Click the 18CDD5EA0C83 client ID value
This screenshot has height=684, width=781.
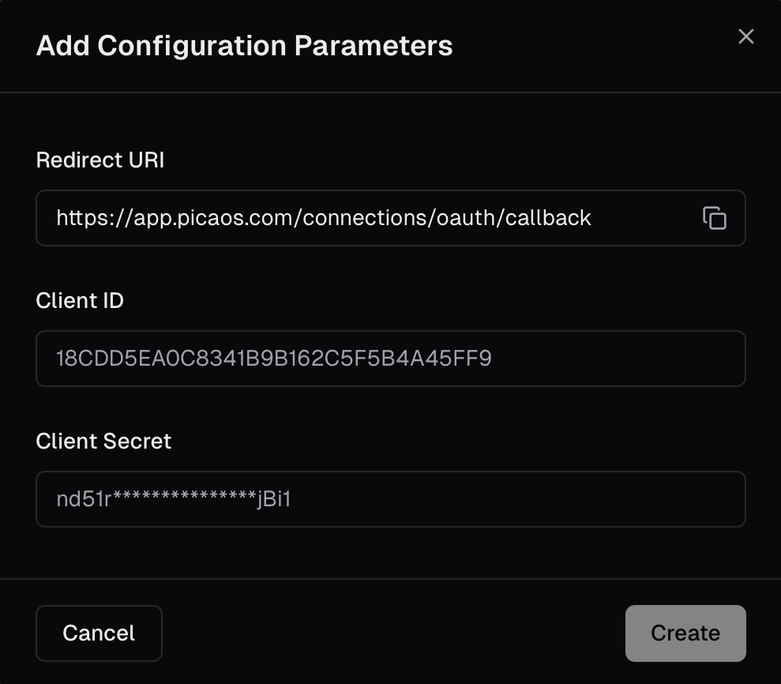(273, 359)
